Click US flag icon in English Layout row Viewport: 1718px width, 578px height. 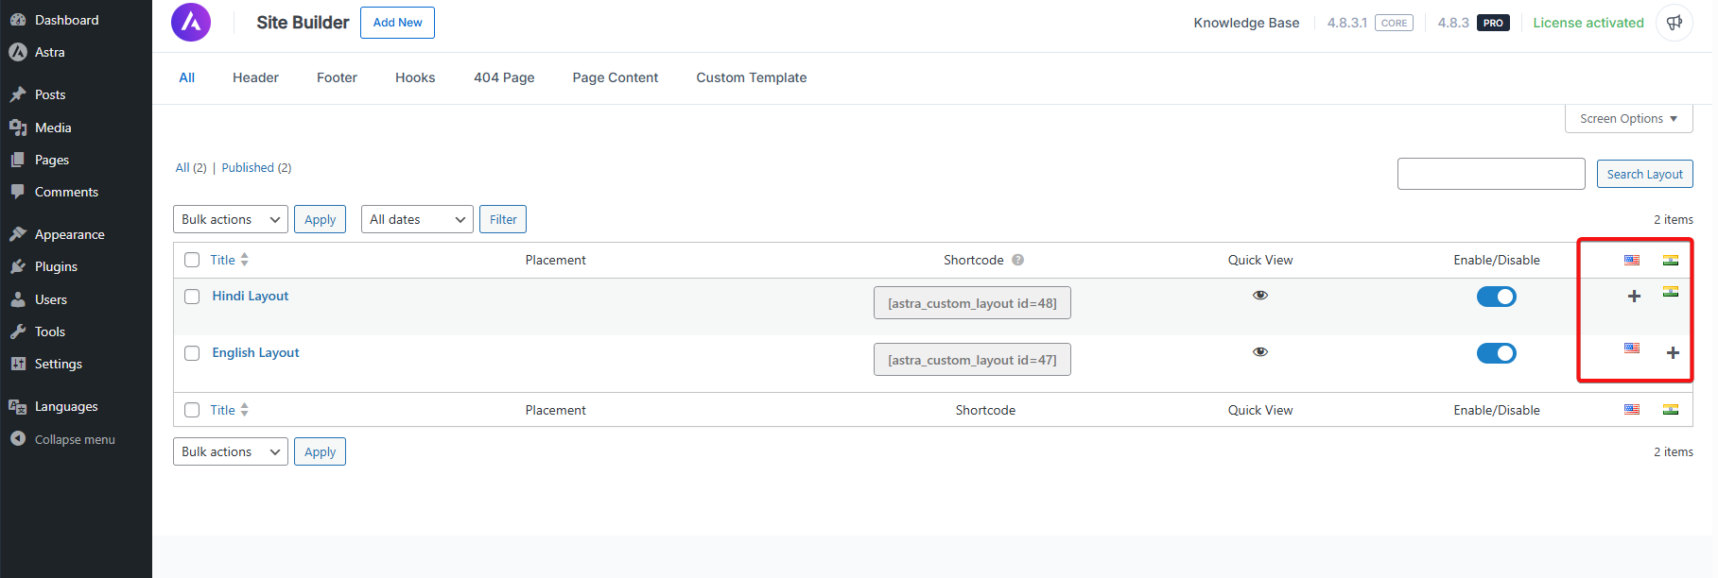coord(1632,348)
